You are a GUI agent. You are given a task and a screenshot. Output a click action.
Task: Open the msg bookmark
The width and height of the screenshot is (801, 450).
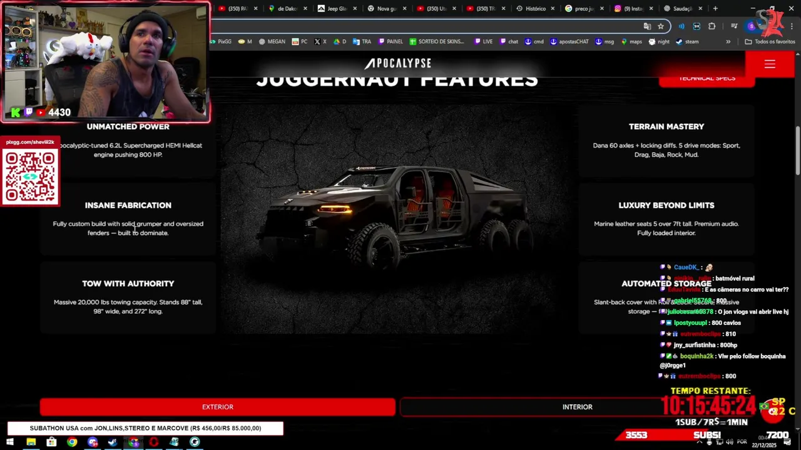click(x=604, y=42)
